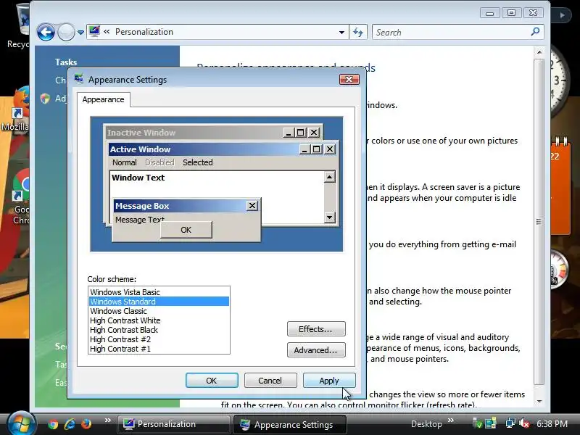Click the network tray icon
The width and height of the screenshot is (580, 435).
[510, 423]
